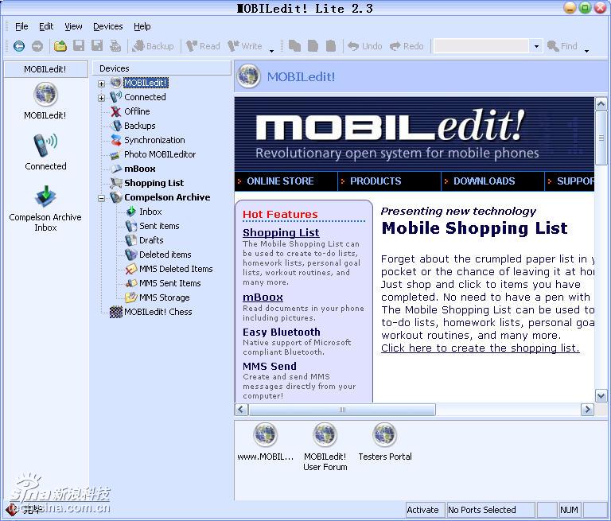Image resolution: width=611 pixels, height=521 pixels.
Task: Collapse the Compelson Archive tree node
Action: pos(102,198)
